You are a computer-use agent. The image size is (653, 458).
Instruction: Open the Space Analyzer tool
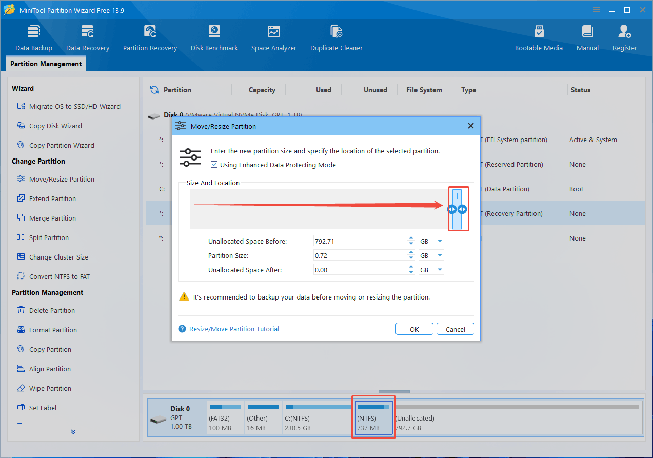click(274, 38)
